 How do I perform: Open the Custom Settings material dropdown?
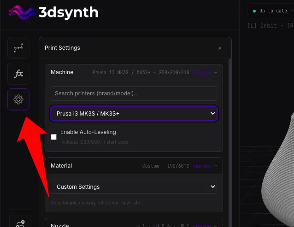click(134, 187)
